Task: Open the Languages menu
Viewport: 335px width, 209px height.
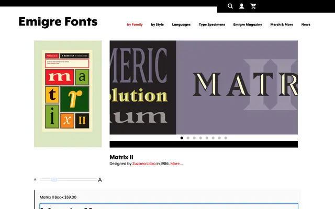Action: (x=181, y=25)
